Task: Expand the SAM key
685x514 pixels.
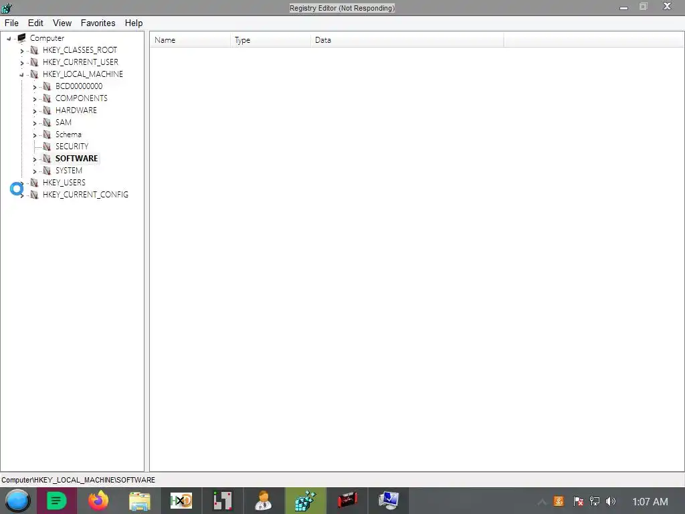Action: [x=35, y=123]
